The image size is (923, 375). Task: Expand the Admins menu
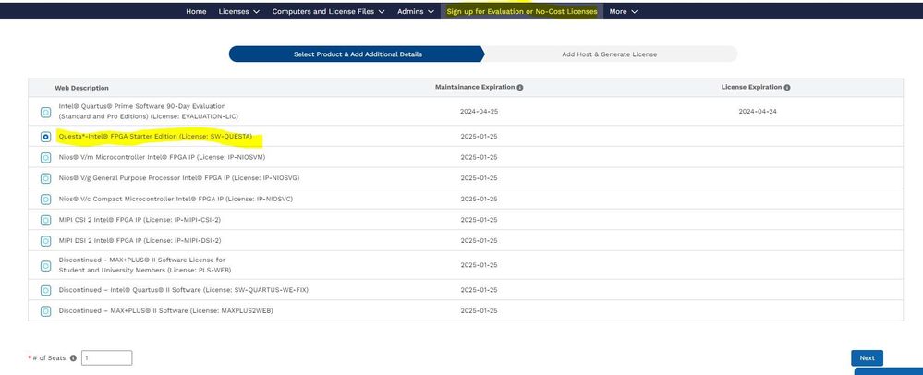click(416, 11)
